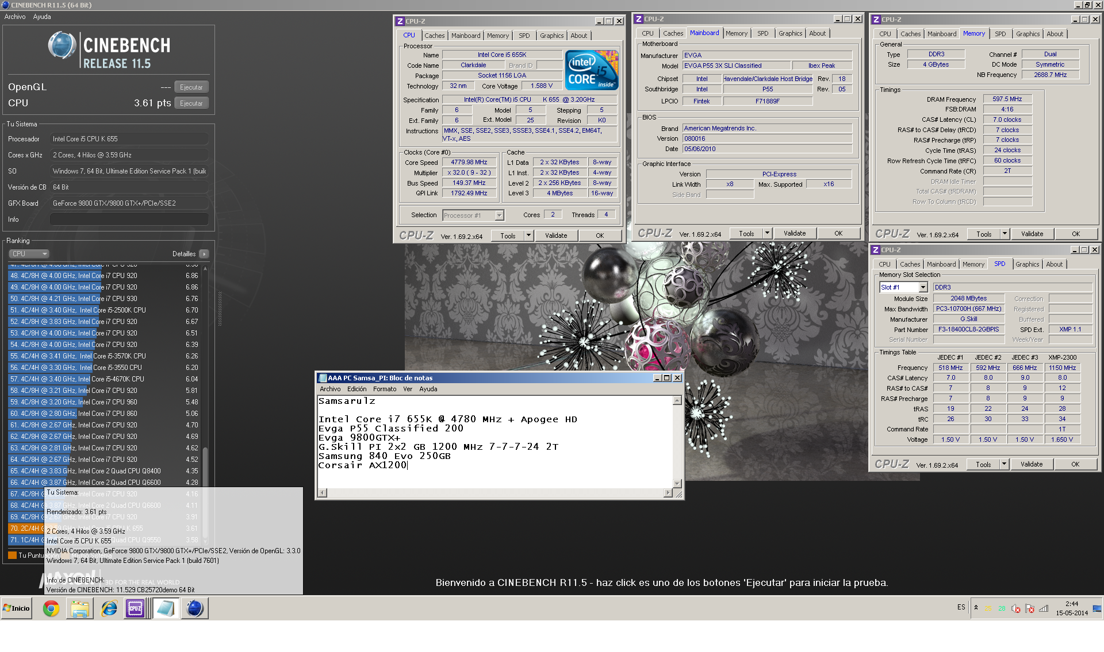Open the Notepad taskbar icon
The width and height of the screenshot is (1104, 652).
(166, 608)
